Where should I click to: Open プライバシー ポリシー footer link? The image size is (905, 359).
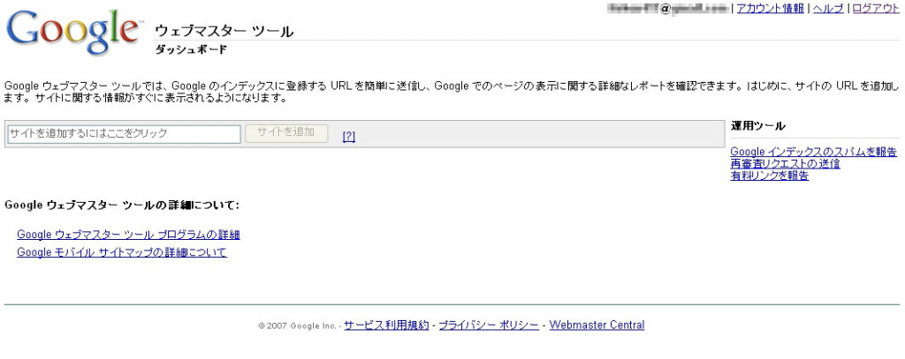pos(489,325)
